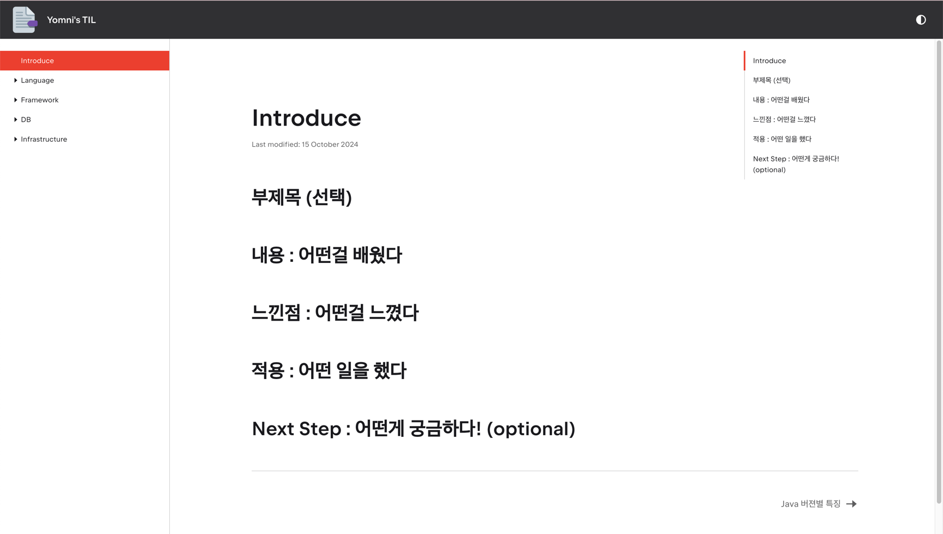Click the Yomni's TIL site title
The width and height of the screenshot is (943, 534).
tap(71, 20)
